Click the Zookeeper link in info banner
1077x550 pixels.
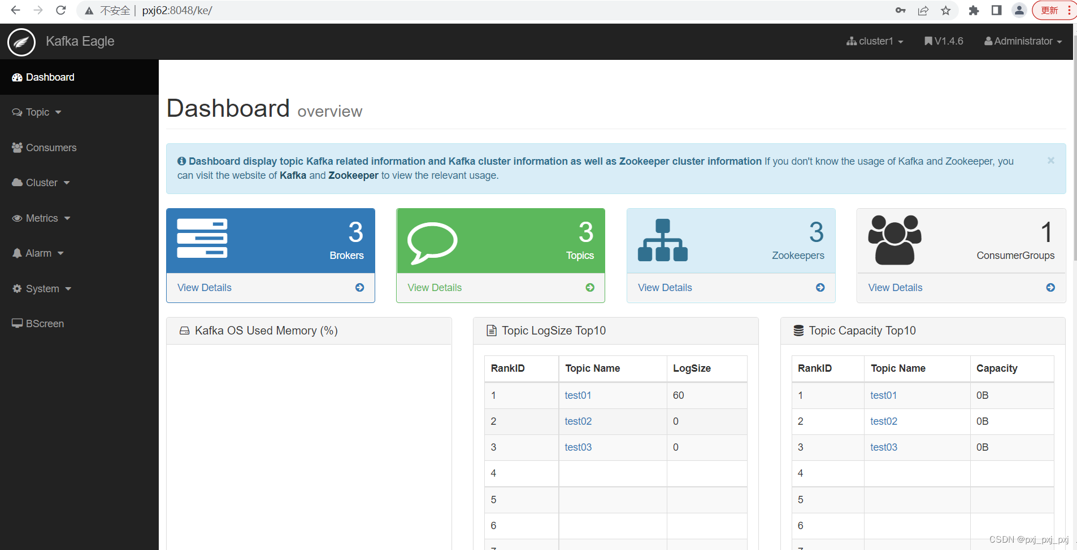(x=353, y=175)
